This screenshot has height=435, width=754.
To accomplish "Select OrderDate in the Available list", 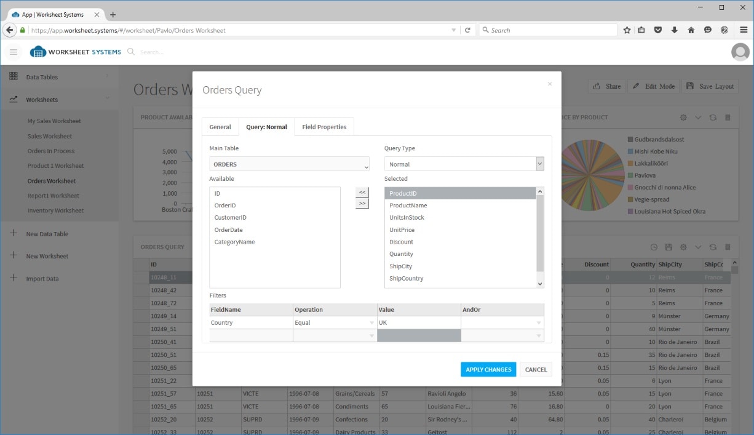I will [228, 230].
